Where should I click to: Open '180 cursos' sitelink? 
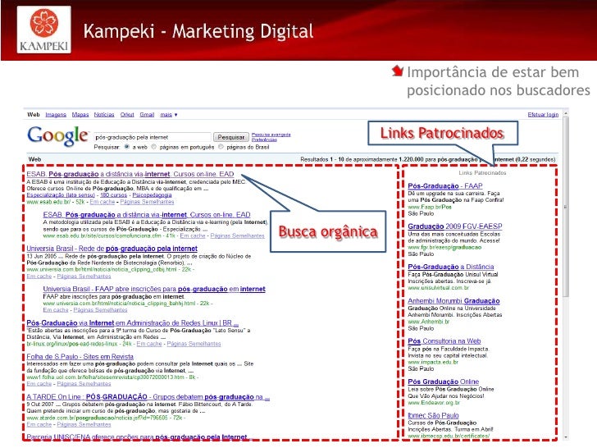(113, 195)
